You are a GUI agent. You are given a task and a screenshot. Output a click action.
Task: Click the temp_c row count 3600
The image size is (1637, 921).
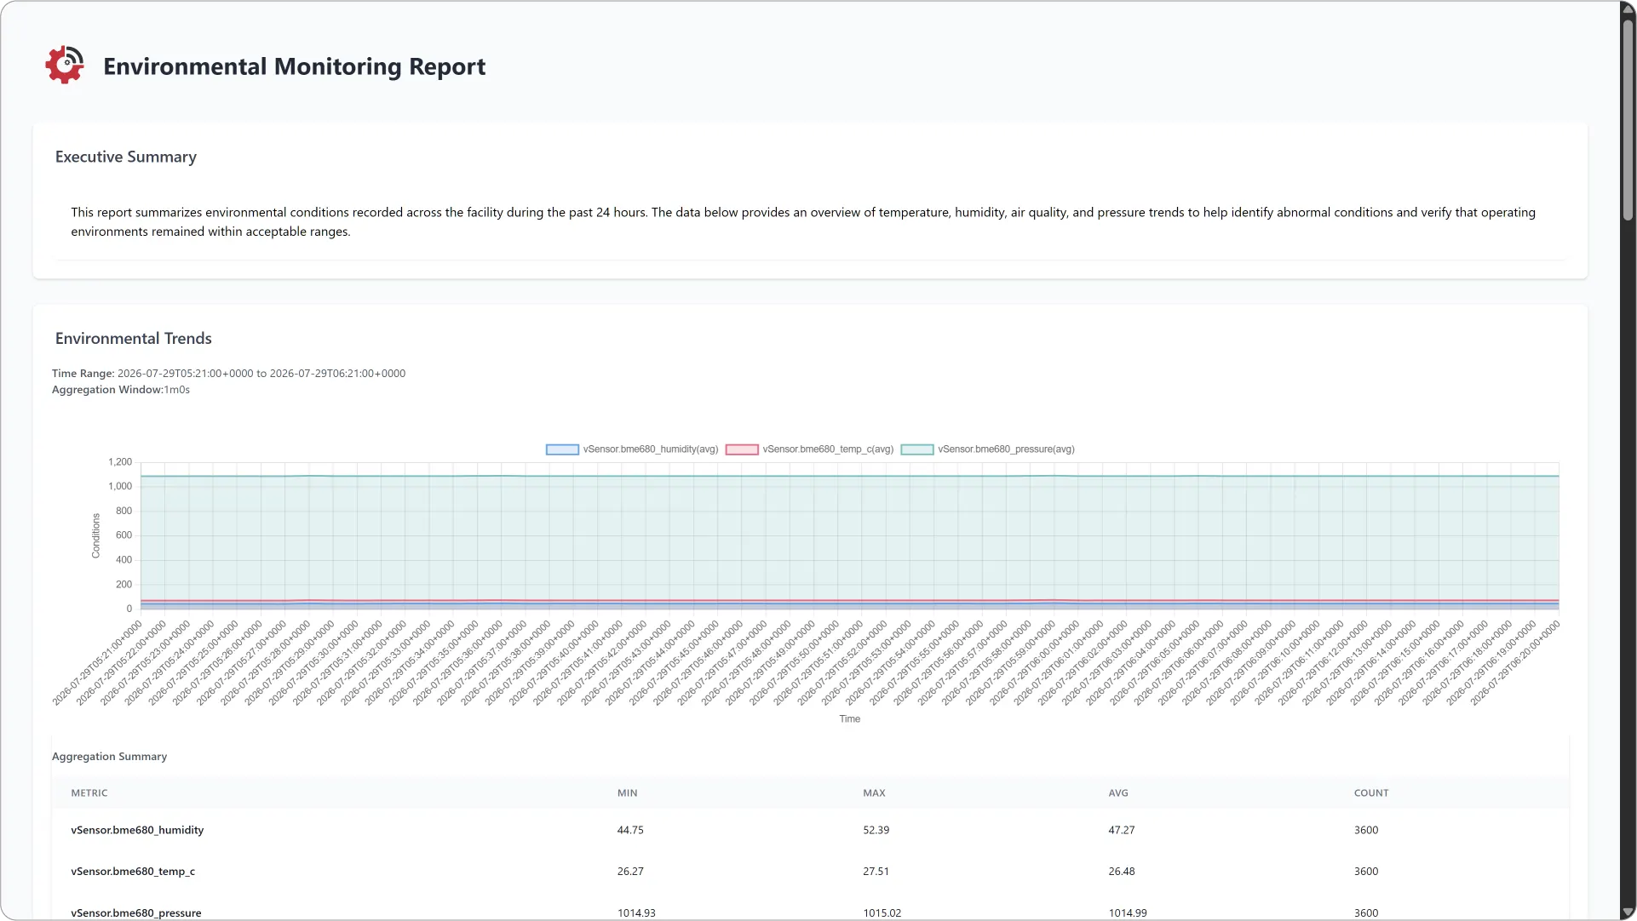pyautogui.click(x=1366, y=872)
